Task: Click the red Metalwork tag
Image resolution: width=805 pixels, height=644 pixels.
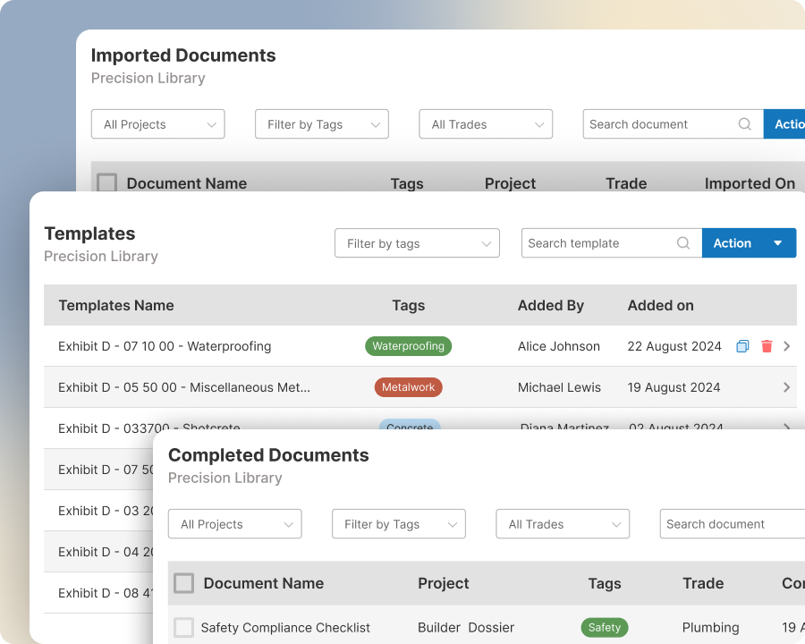Action: pyautogui.click(x=408, y=387)
